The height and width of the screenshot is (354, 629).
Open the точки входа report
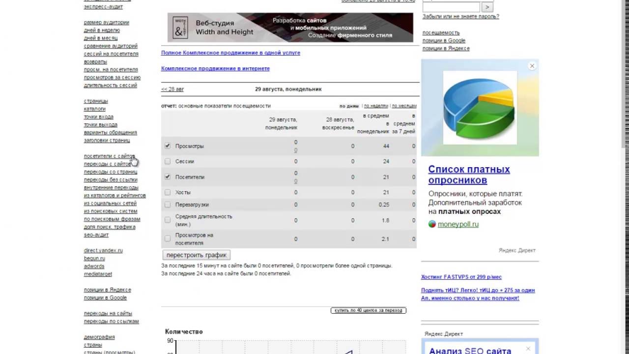pos(98,117)
